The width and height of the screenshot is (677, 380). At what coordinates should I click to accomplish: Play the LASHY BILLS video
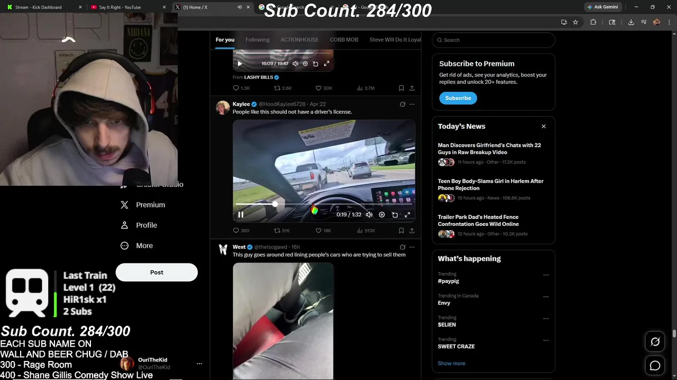pos(240,63)
